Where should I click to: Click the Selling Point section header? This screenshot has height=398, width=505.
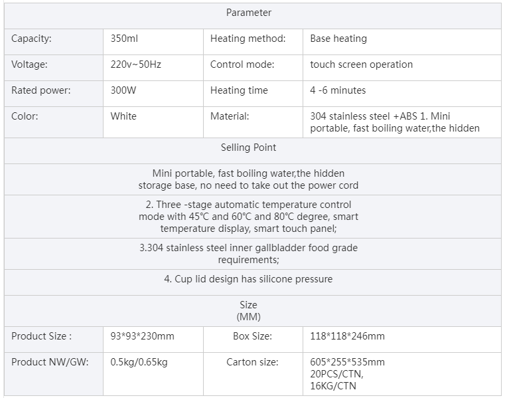(x=248, y=148)
